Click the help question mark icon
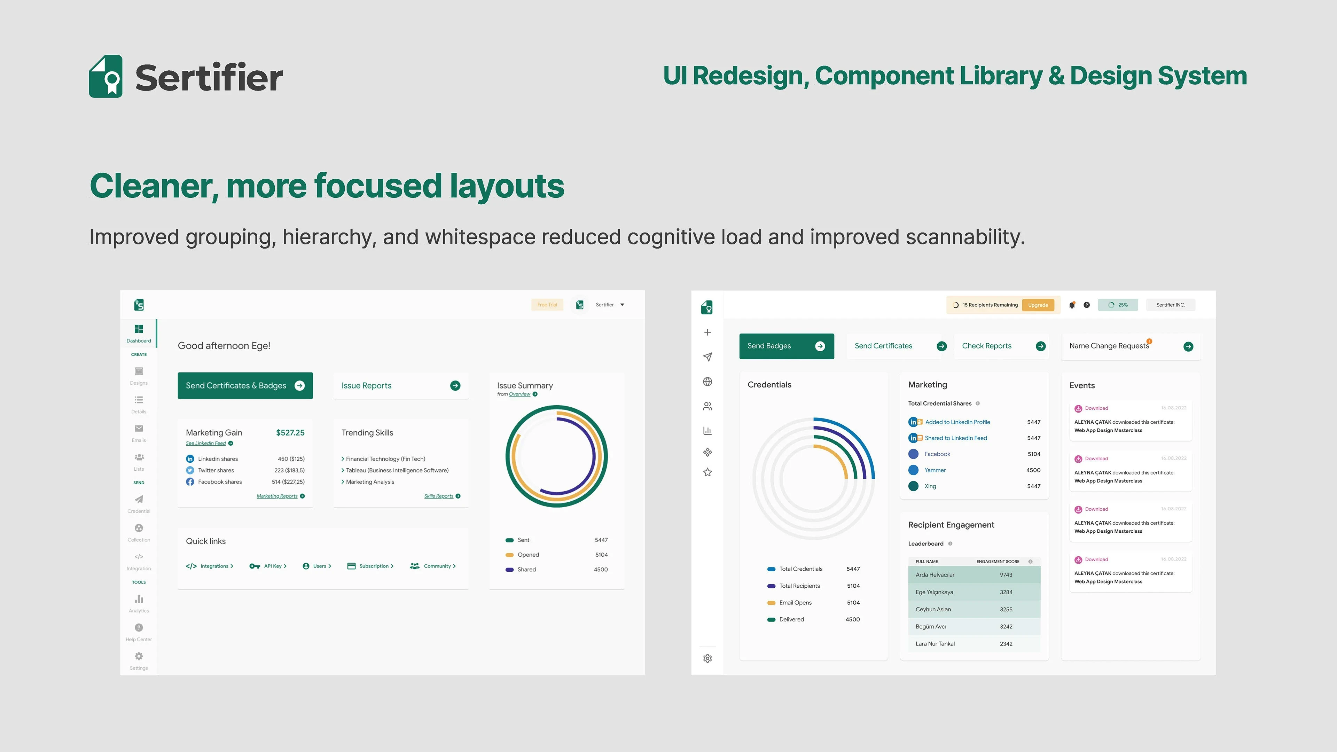The height and width of the screenshot is (752, 1337). pyautogui.click(x=1086, y=305)
